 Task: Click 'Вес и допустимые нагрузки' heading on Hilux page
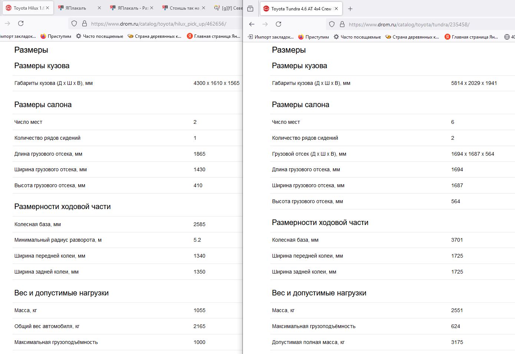pyautogui.click(x=62, y=293)
